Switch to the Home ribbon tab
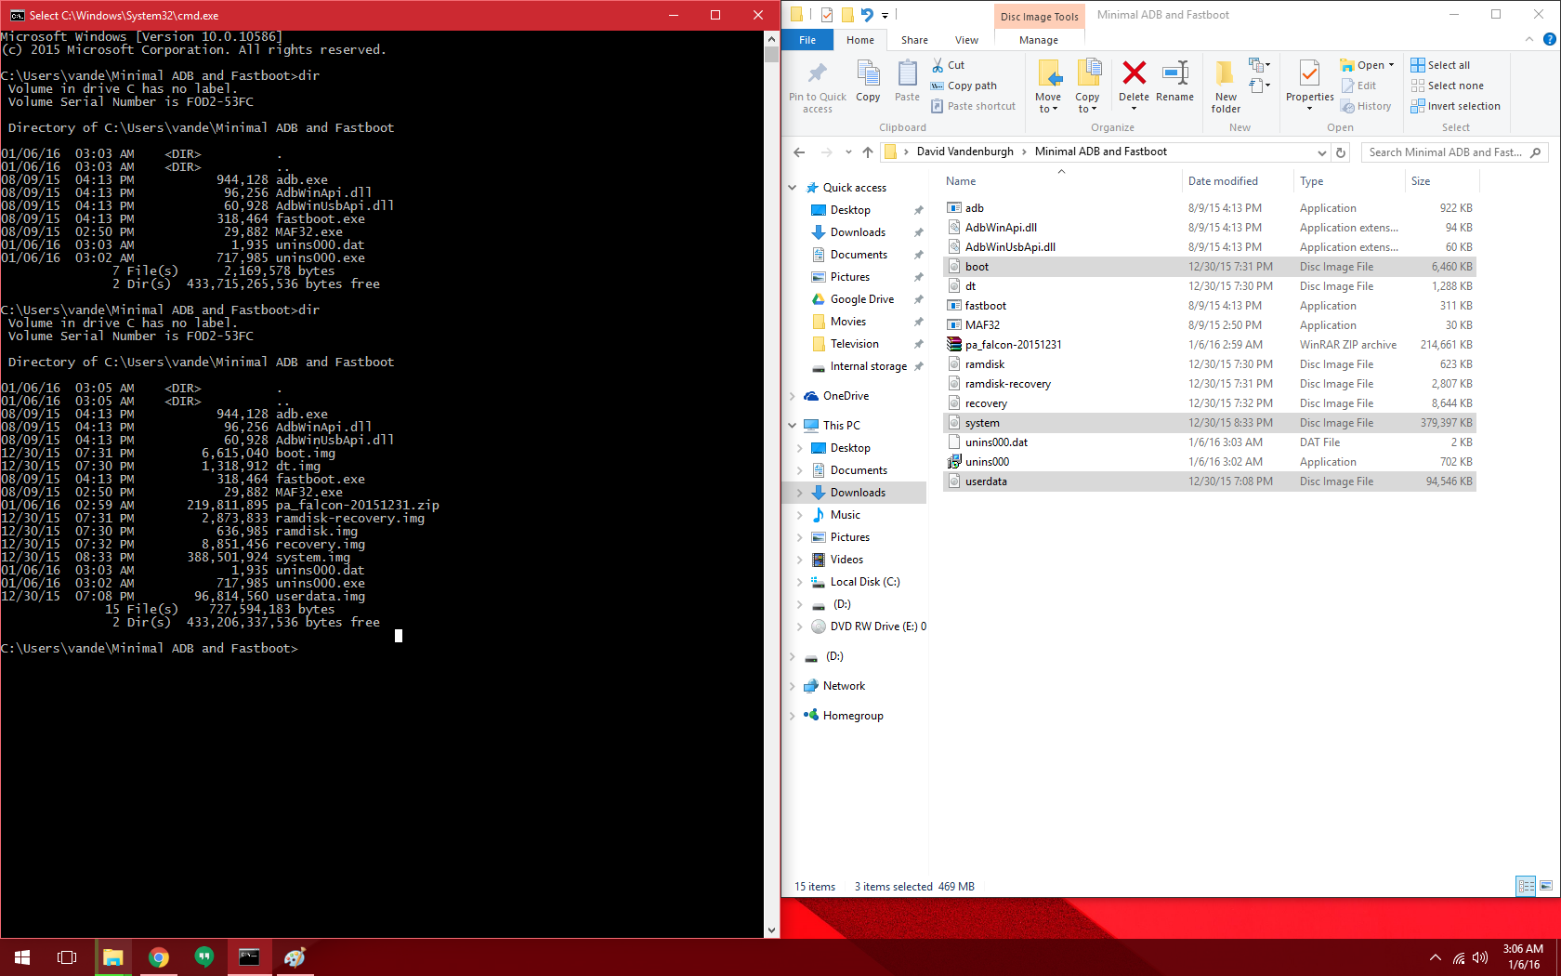Image resolution: width=1561 pixels, height=976 pixels. [x=860, y=40]
